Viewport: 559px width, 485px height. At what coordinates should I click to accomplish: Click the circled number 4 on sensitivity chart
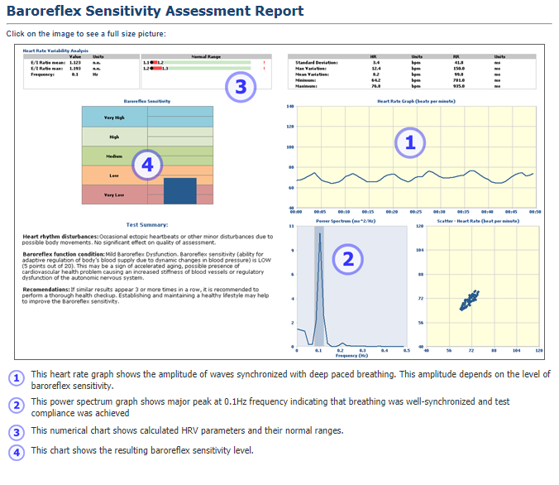147,166
